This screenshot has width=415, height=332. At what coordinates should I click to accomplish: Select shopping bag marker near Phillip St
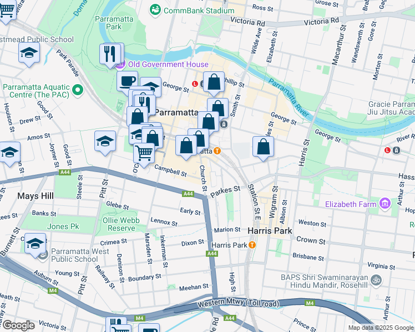click(x=214, y=81)
